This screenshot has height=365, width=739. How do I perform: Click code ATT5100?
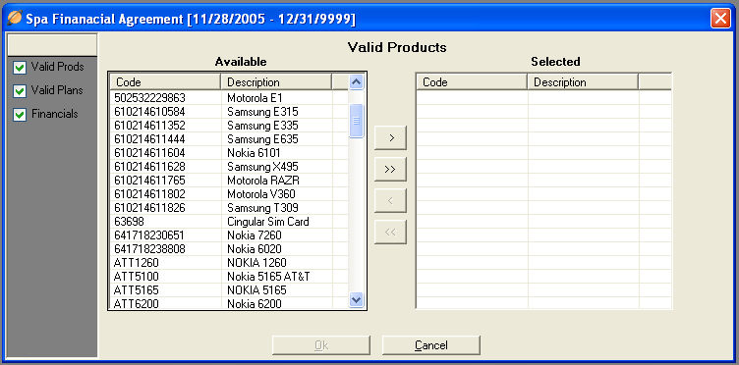(137, 277)
